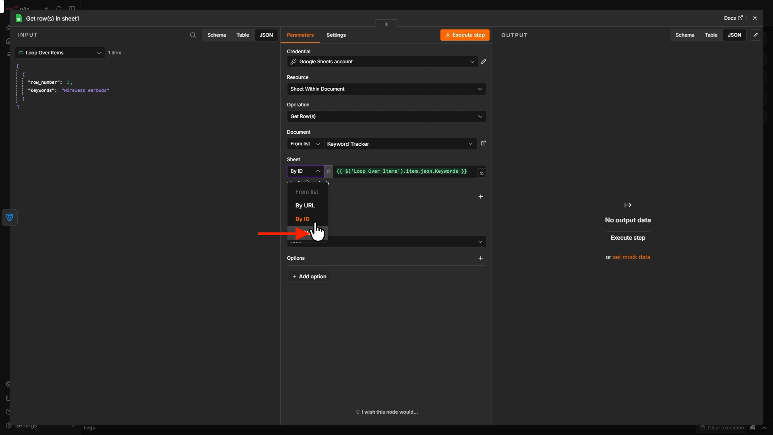The width and height of the screenshot is (773, 435).
Task: Choose By ID in the Sheet mode list
Action: pos(303,219)
